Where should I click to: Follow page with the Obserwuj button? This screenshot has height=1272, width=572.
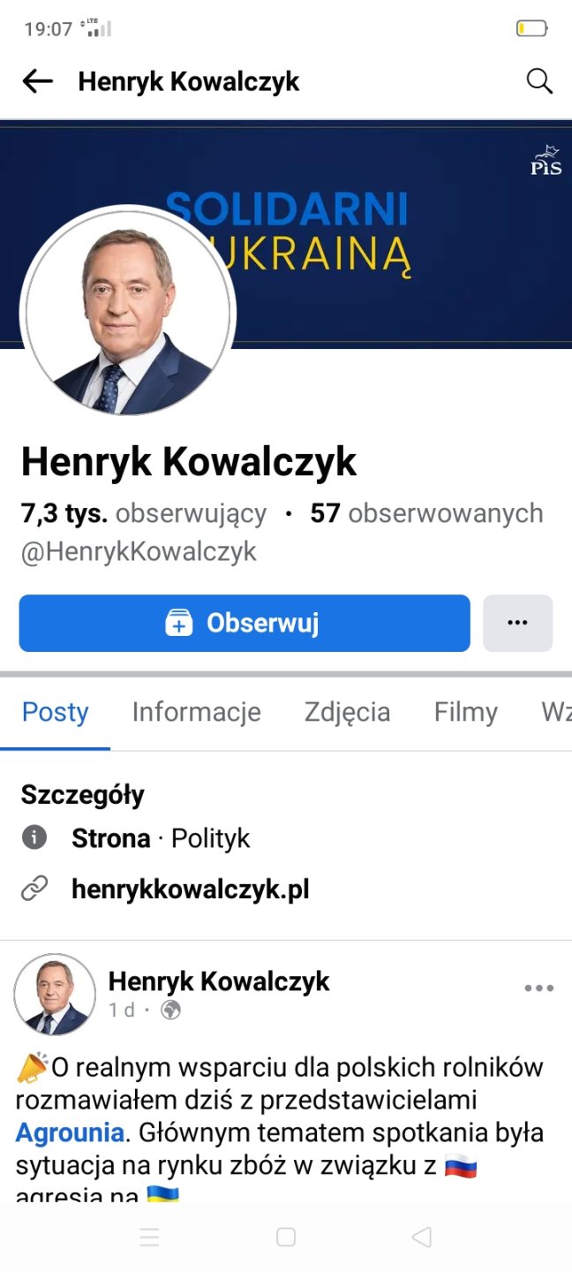[x=245, y=623]
